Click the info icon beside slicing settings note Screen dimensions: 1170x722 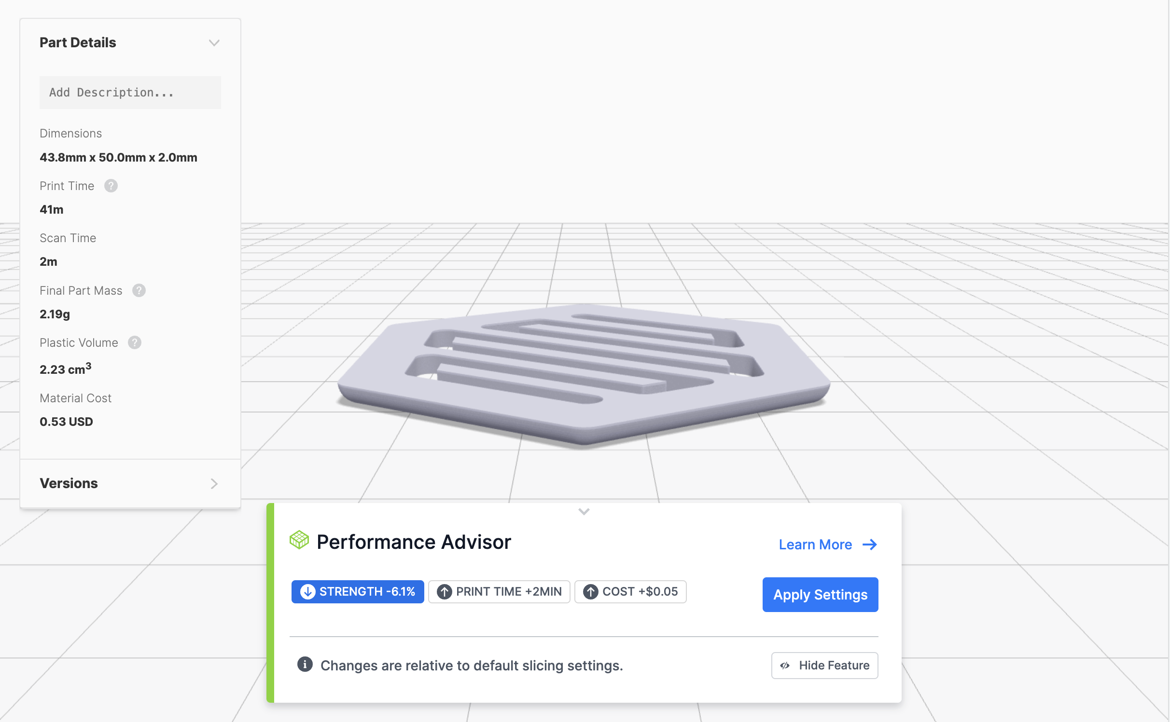click(x=305, y=664)
